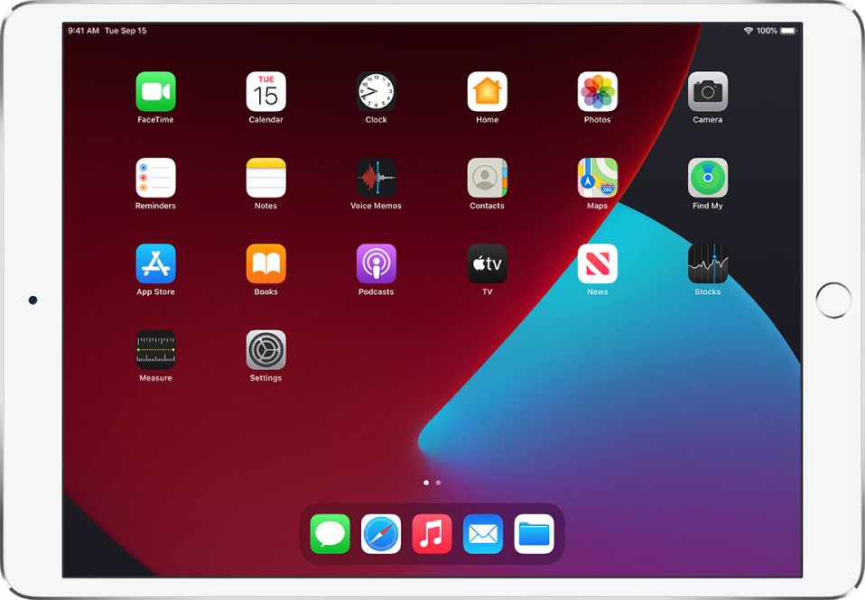
Task: Open the Settings app
Action: [265, 348]
